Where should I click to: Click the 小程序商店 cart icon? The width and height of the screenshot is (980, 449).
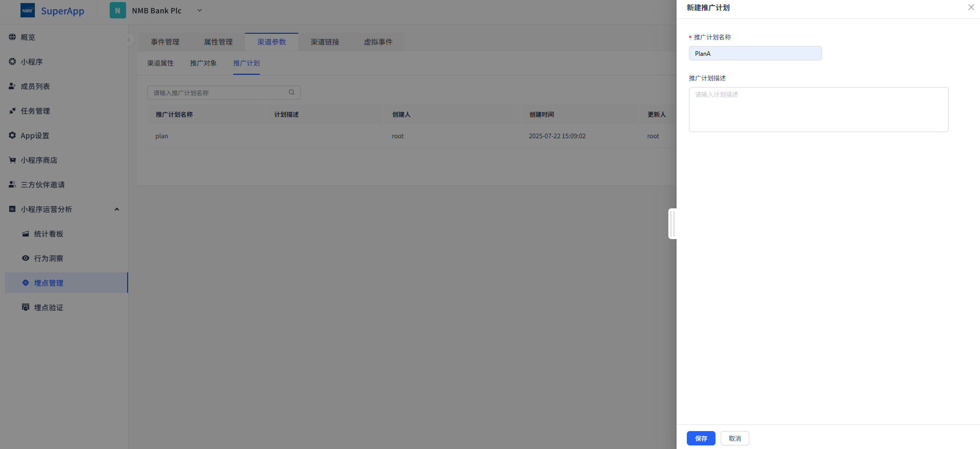(12, 160)
